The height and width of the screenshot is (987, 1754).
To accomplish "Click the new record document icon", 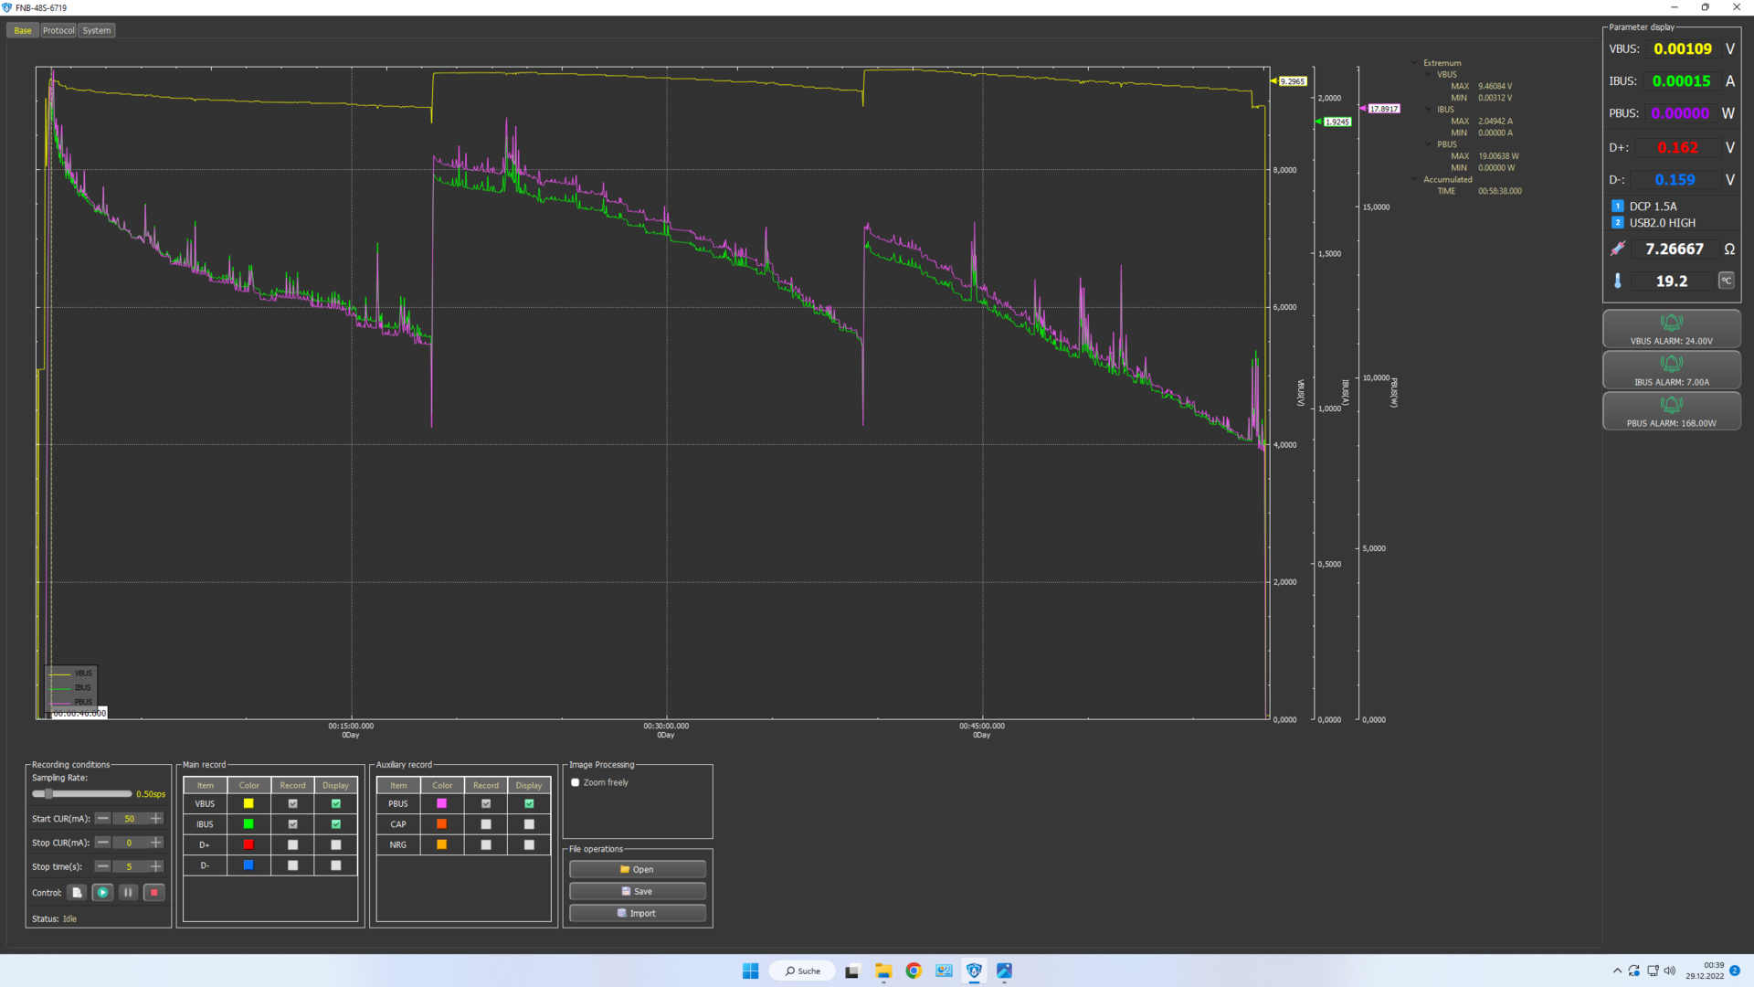I will (x=78, y=893).
